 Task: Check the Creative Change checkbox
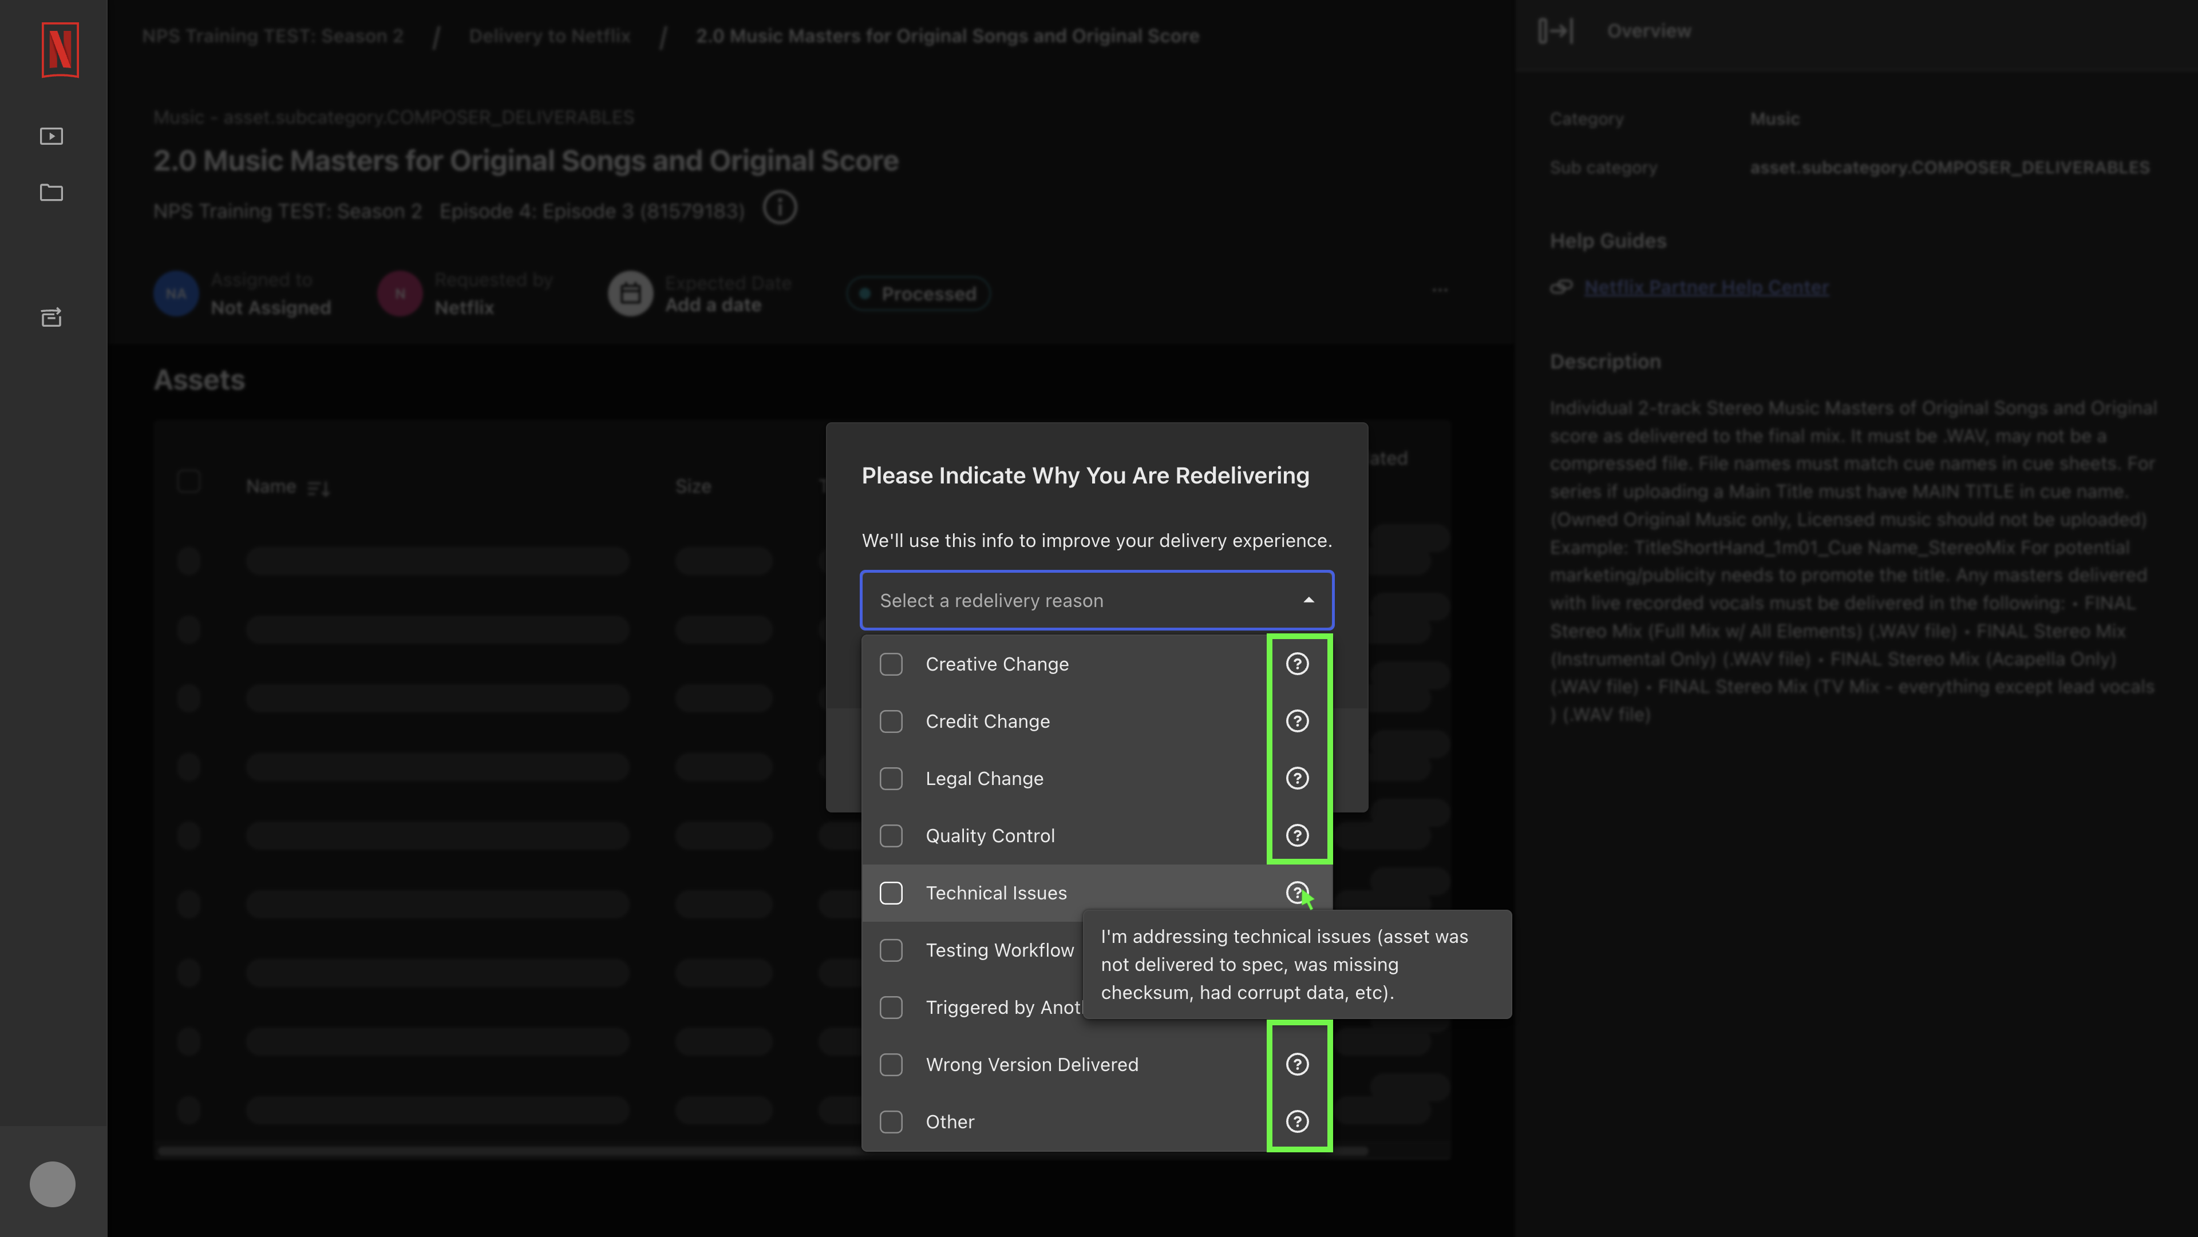[891, 664]
